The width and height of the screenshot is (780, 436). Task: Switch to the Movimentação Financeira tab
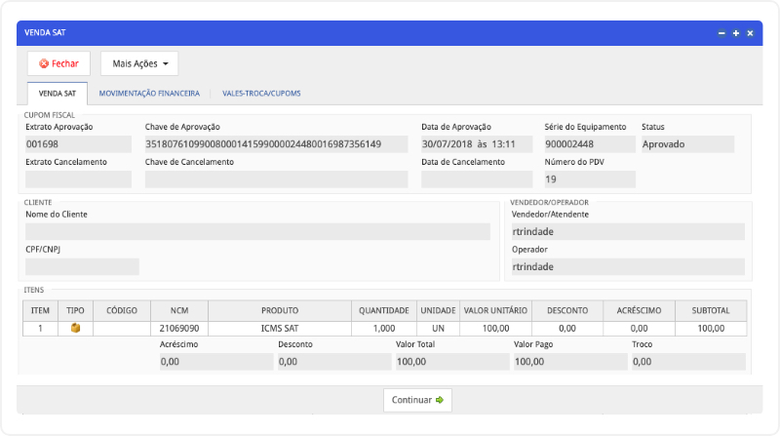[149, 94]
